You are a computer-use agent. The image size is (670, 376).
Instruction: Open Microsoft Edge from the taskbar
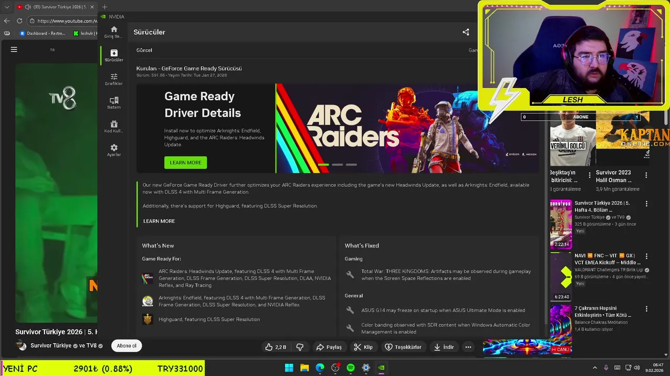(x=320, y=368)
